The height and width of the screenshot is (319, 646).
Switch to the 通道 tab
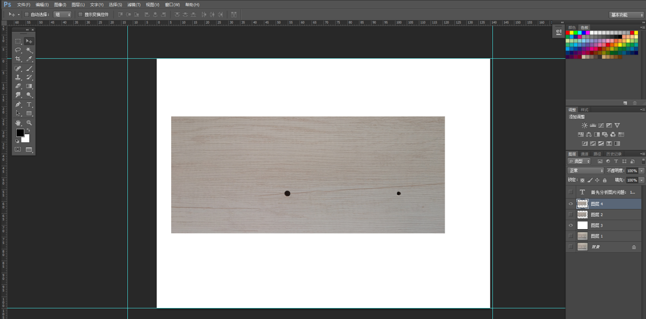tap(585, 154)
